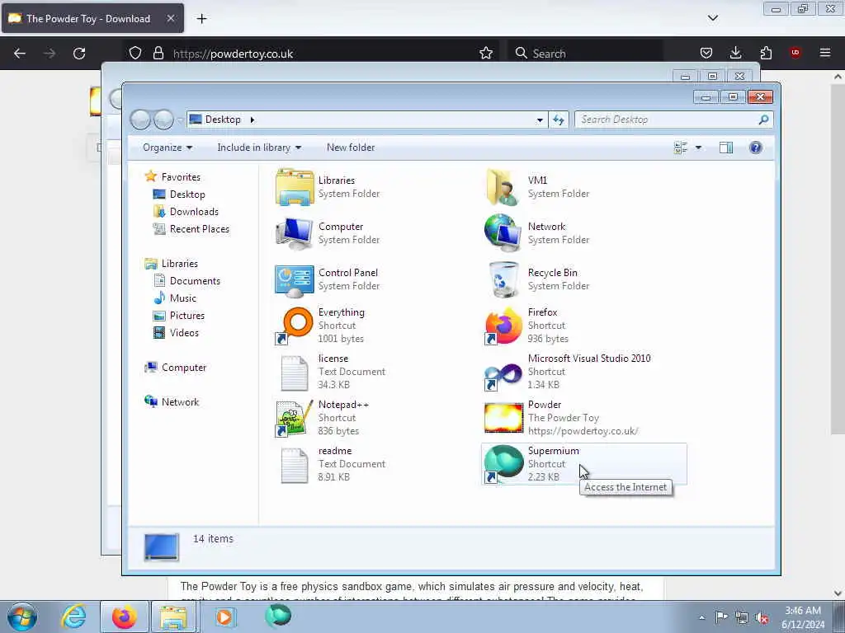Select the Network globe icon in file list
Viewport: 845px width, 633px height.
tap(503, 233)
